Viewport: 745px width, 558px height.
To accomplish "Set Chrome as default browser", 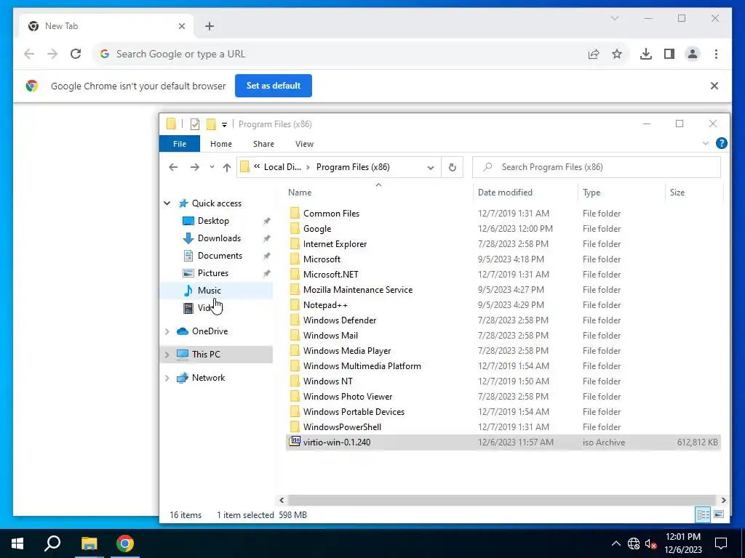I will coord(274,86).
